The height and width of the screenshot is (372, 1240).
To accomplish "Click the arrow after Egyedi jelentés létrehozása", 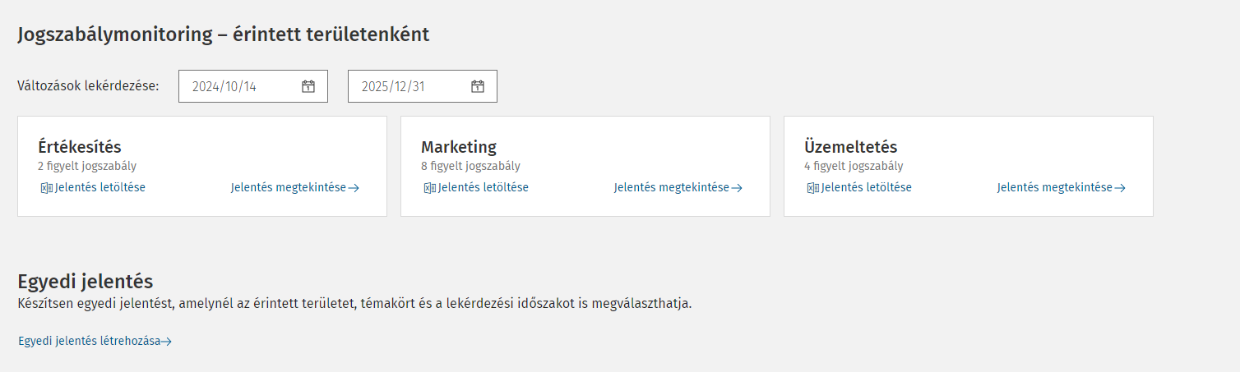I will click(x=167, y=342).
